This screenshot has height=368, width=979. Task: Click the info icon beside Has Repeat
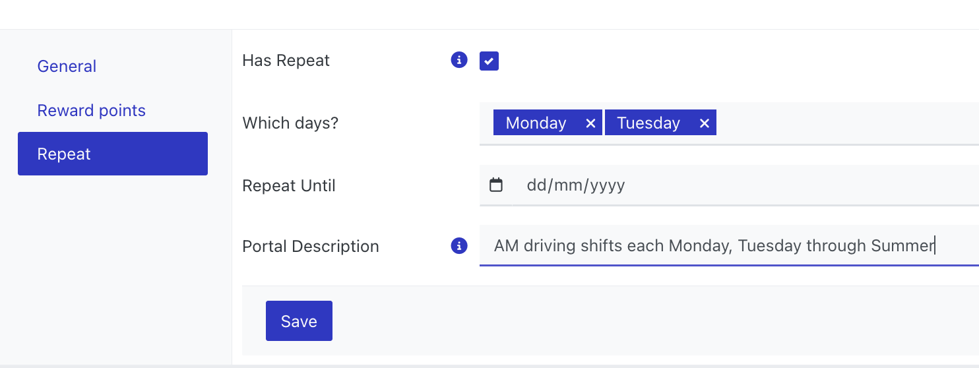tap(459, 60)
